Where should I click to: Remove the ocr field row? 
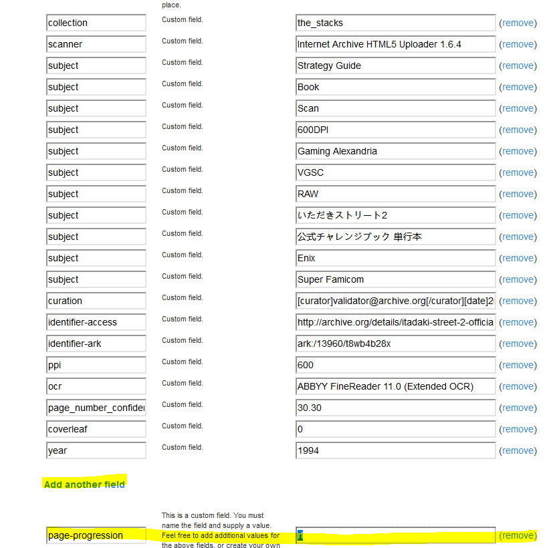coord(518,387)
